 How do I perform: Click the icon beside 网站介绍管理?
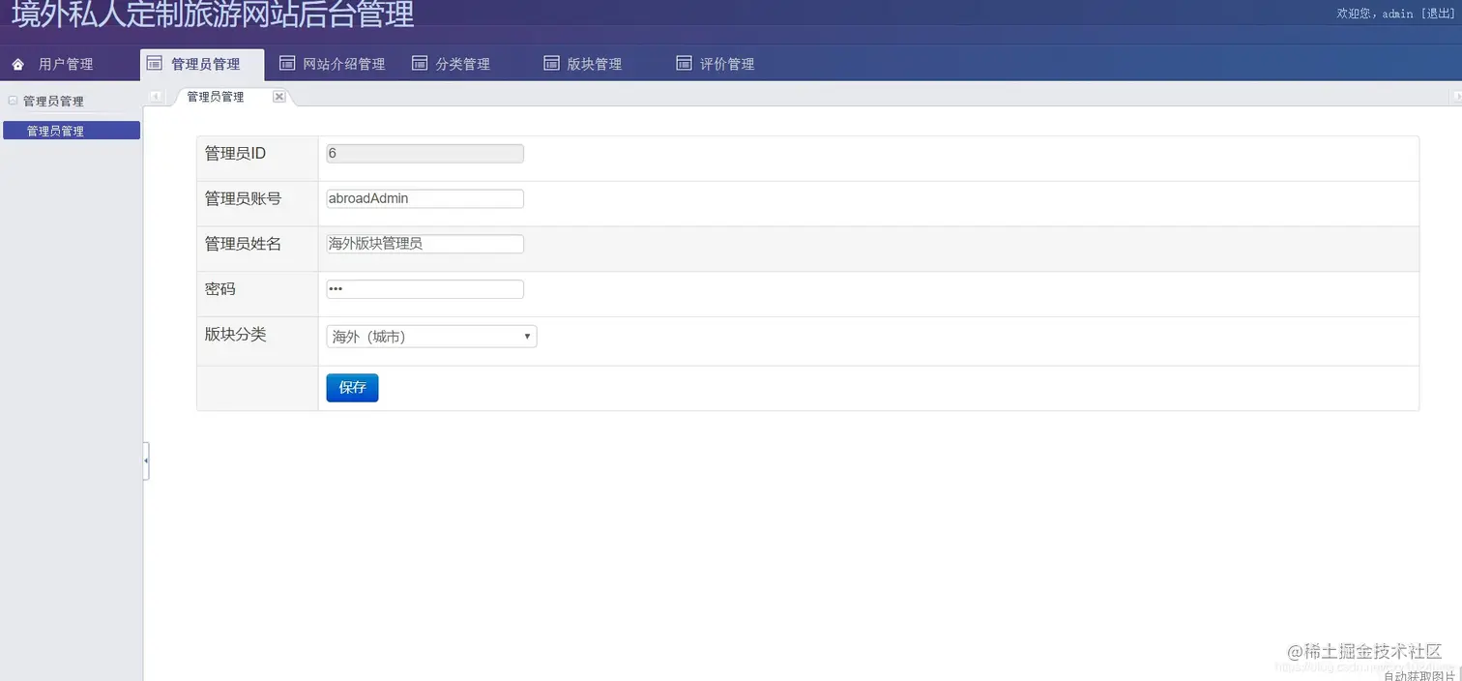point(287,63)
